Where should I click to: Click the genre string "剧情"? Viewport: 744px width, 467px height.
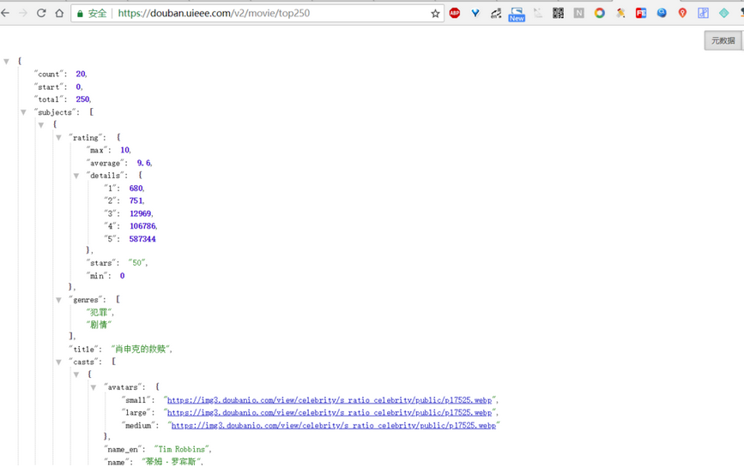(100, 325)
